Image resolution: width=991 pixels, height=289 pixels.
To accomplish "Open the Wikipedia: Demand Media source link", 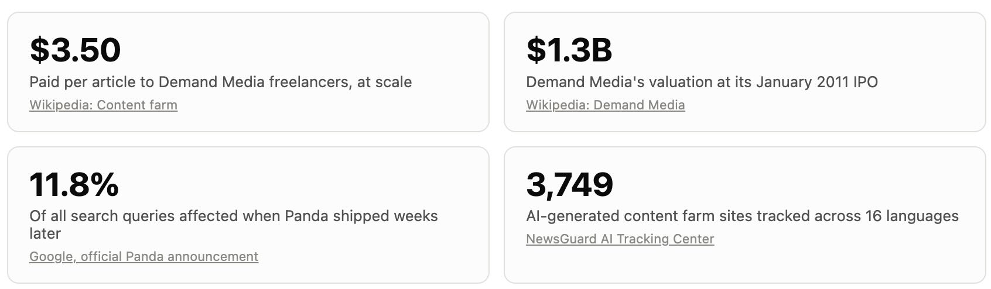I will pyautogui.click(x=605, y=105).
